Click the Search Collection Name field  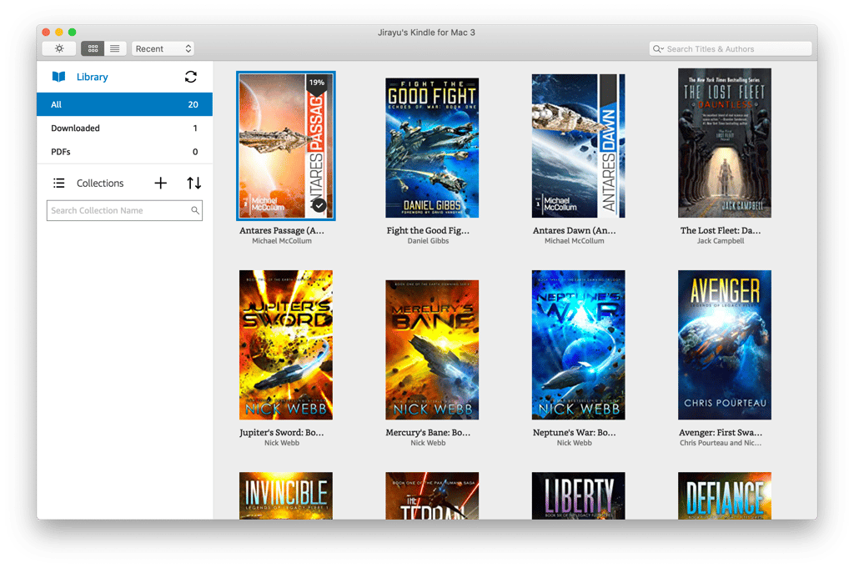(118, 210)
